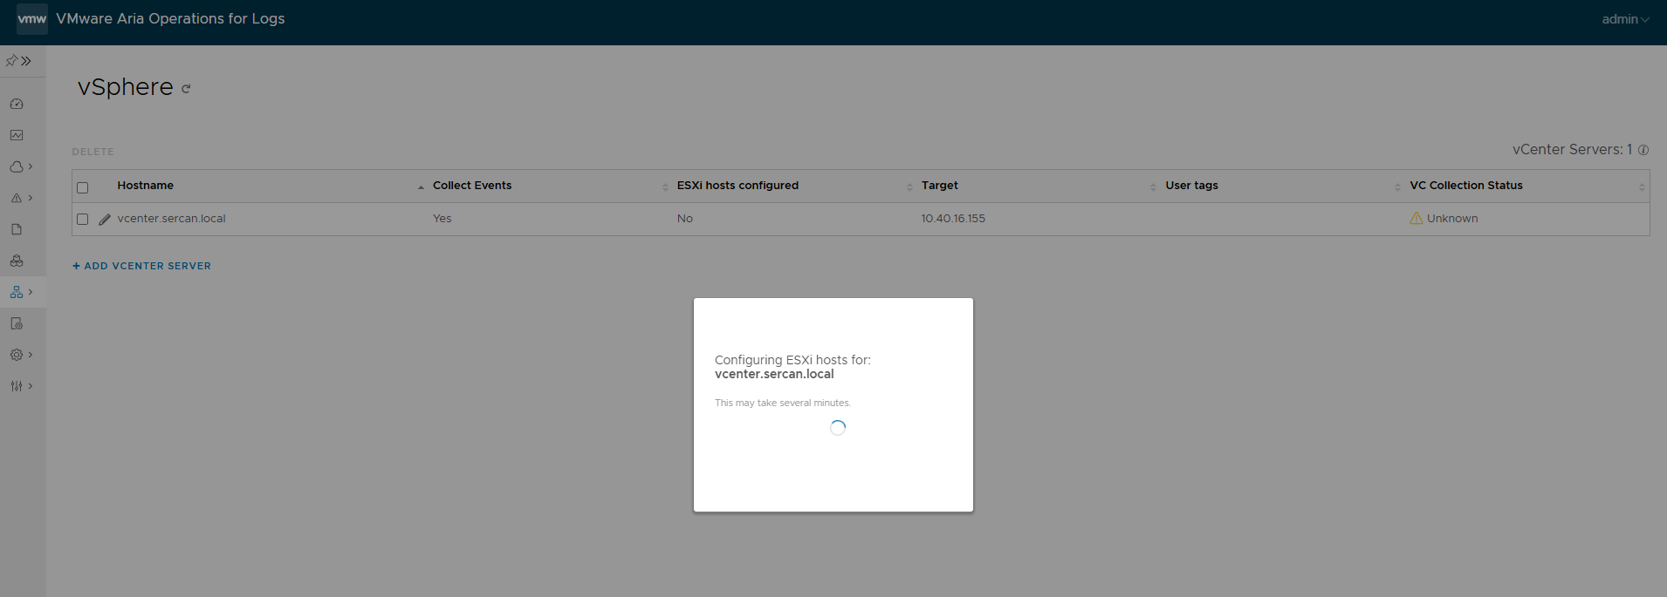Click the Unknown status warning icon
Image resolution: width=1667 pixels, height=597 pixels.
point(1417,219)
